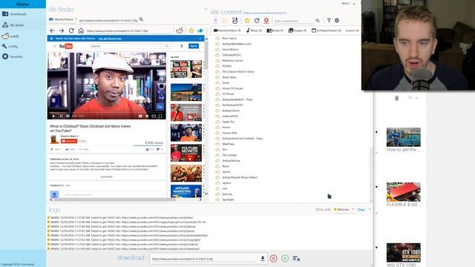The image size is (475, 267).
Task: Click the download URL input field
Action: (205, 259)
